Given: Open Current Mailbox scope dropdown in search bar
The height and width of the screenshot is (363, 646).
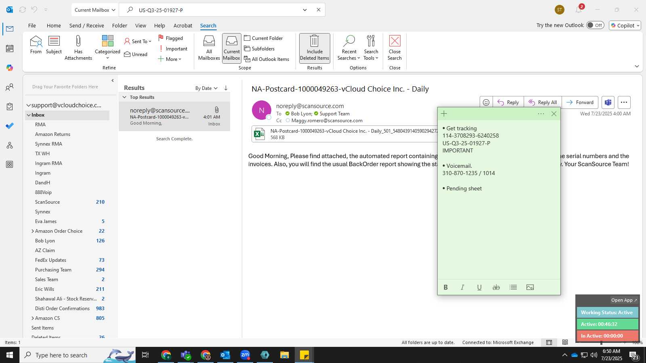Looking at the screenshot, I should tap(95, 10).
